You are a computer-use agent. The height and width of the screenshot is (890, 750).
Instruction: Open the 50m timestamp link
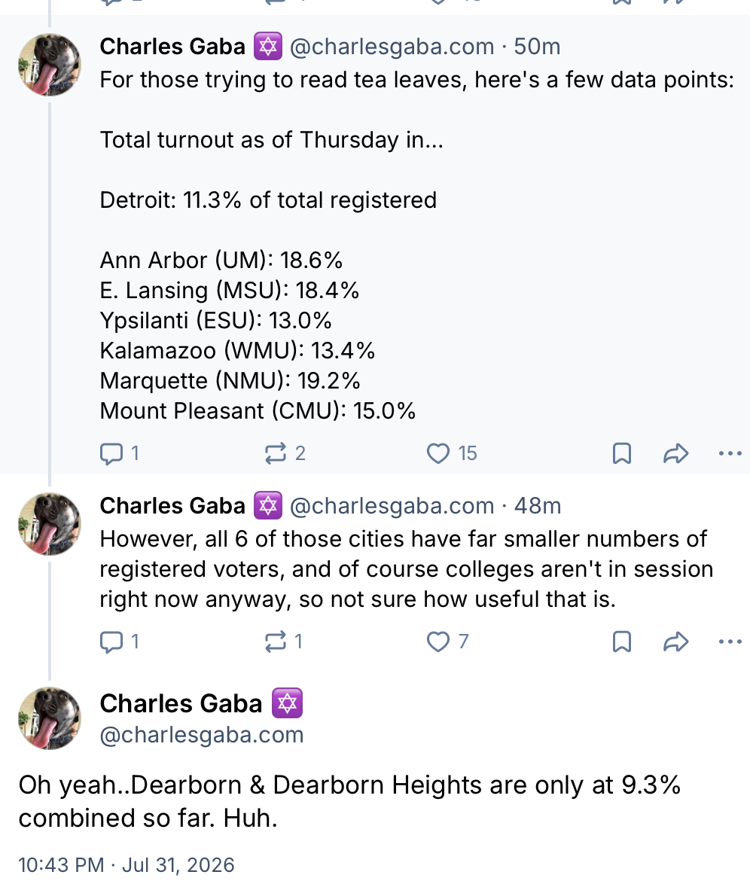point(537,47)
